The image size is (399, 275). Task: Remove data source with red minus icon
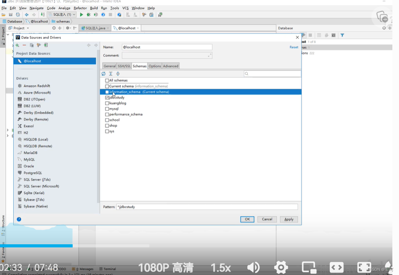click(x=24, y=45)
